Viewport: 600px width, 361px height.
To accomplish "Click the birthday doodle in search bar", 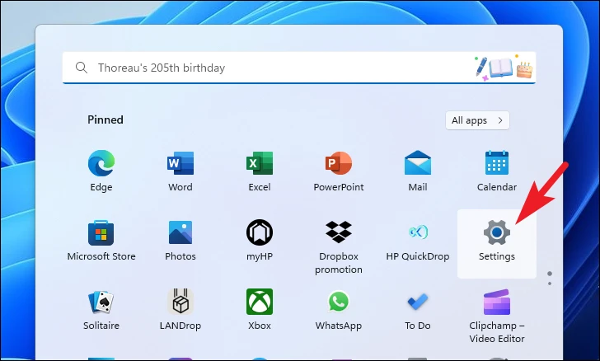I will pyautogui.click(x=504, y=68).
